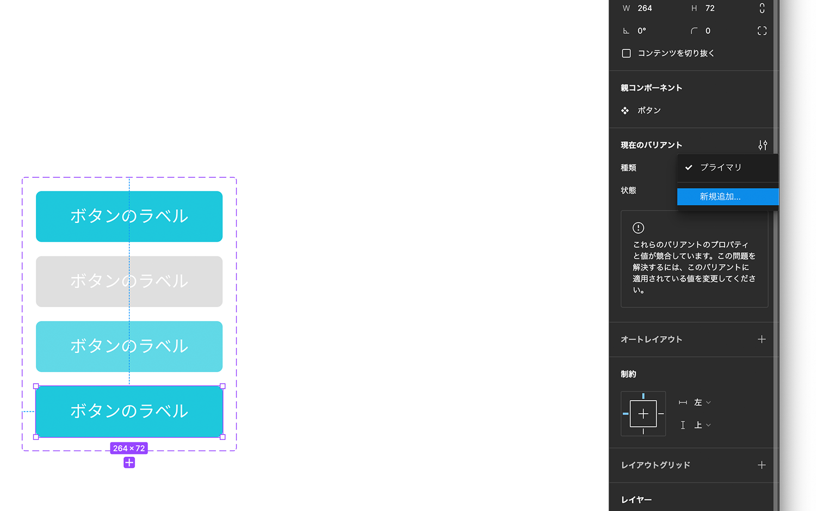Click the レイアウトグリッド section header
The width and height of the screenshot is (816, 511).
[656, 465]
